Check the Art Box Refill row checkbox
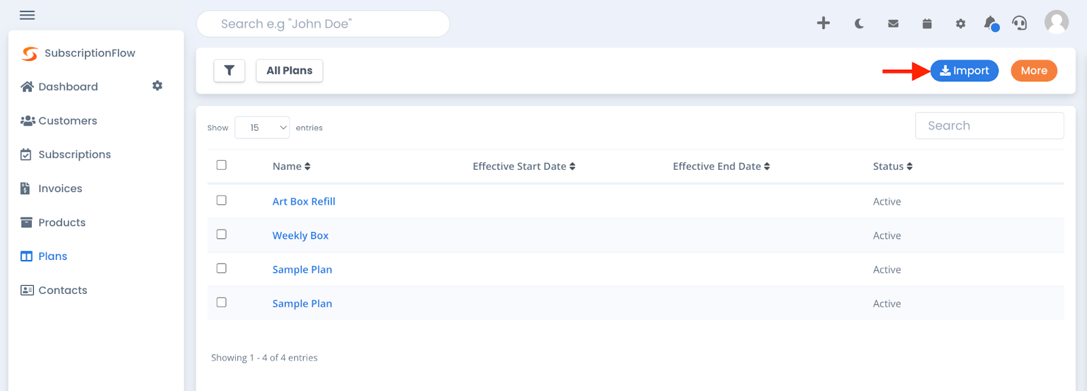Screen dimensions: 1087x391 pyautogui.click(x=221, y=200)
